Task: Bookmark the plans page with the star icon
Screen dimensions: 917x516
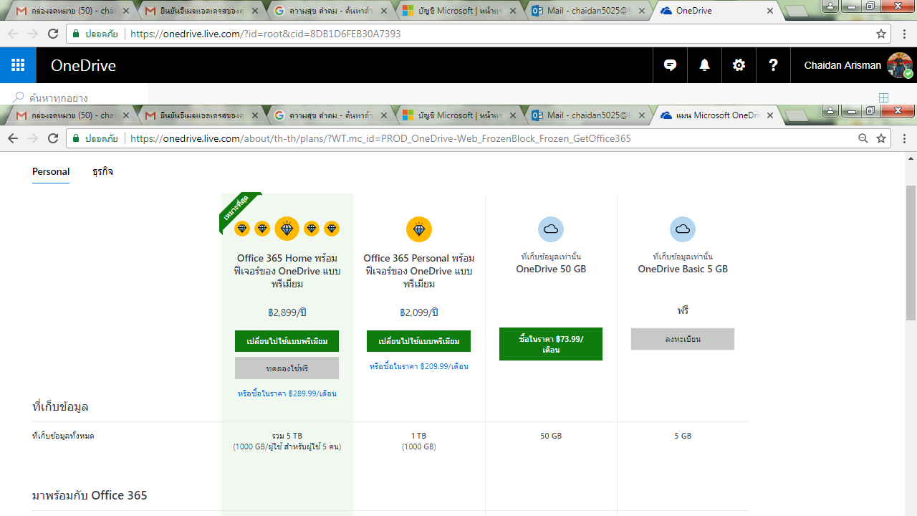Action: [x=881, y=138]
